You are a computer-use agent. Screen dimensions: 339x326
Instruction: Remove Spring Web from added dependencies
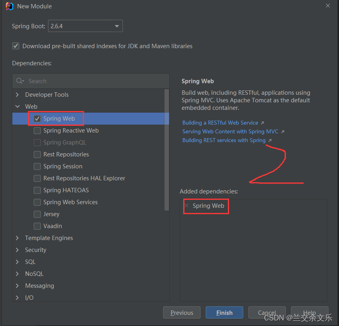(x=187, y=205)
